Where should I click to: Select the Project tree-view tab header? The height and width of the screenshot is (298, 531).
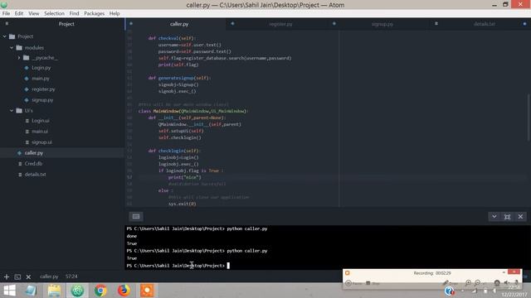click(x=66, y=24)
